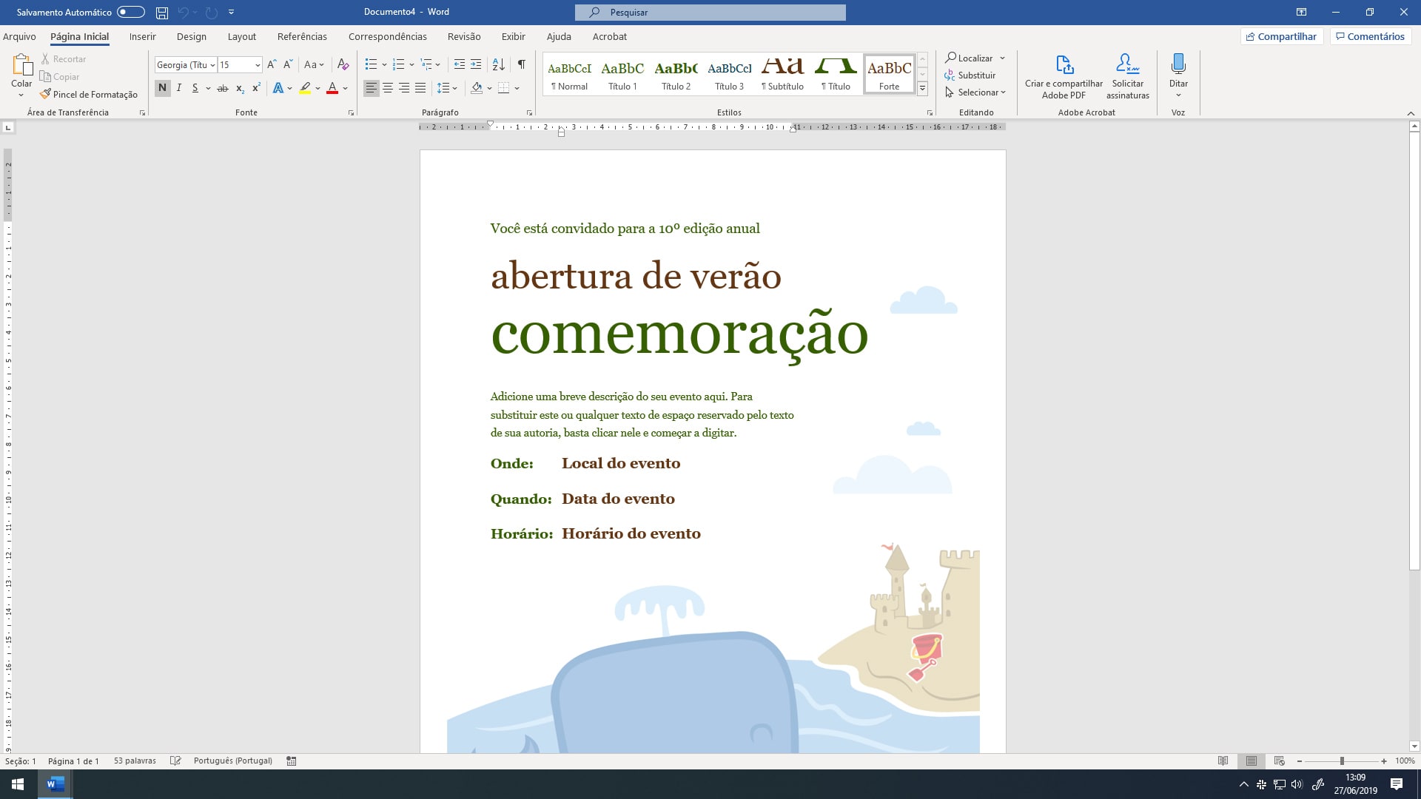The image size is (1421, 799).
Task: Click the Pesquisar search box
Action: point(710,13)
